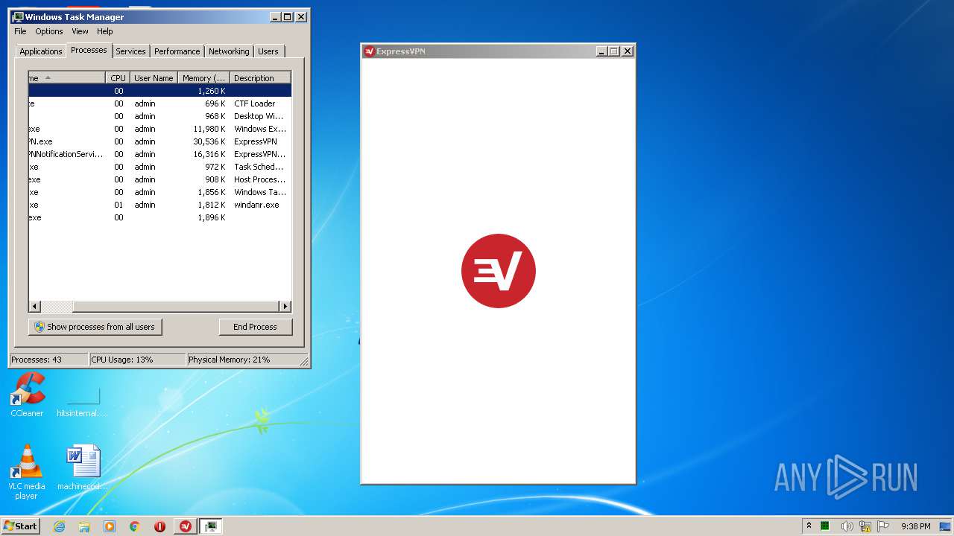The image size is (954, 536).
Task: Click the 9:38 PM system clock
Action: 915,526
